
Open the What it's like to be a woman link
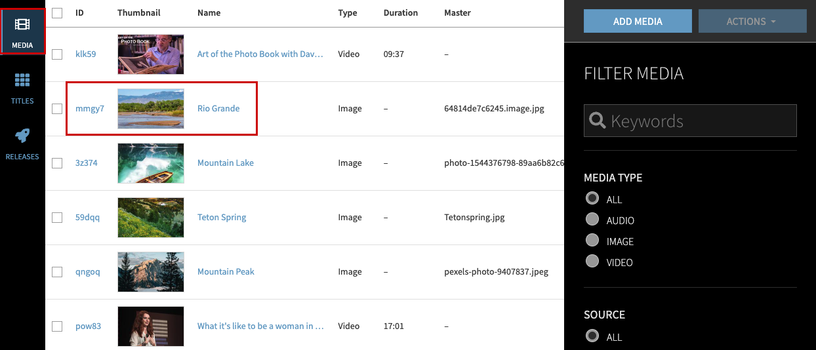[x=260, y=326]
